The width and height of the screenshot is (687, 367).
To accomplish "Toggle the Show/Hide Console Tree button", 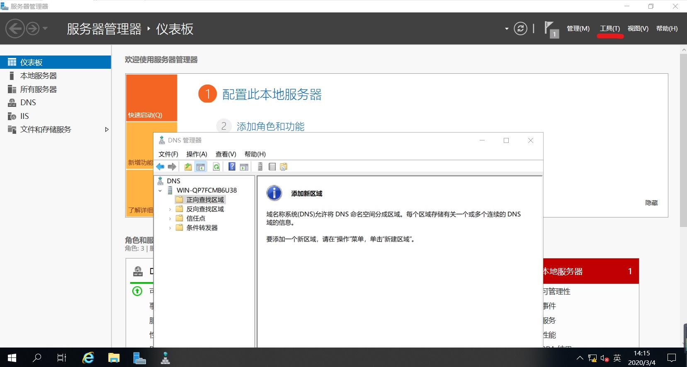I will pos(201,167).
